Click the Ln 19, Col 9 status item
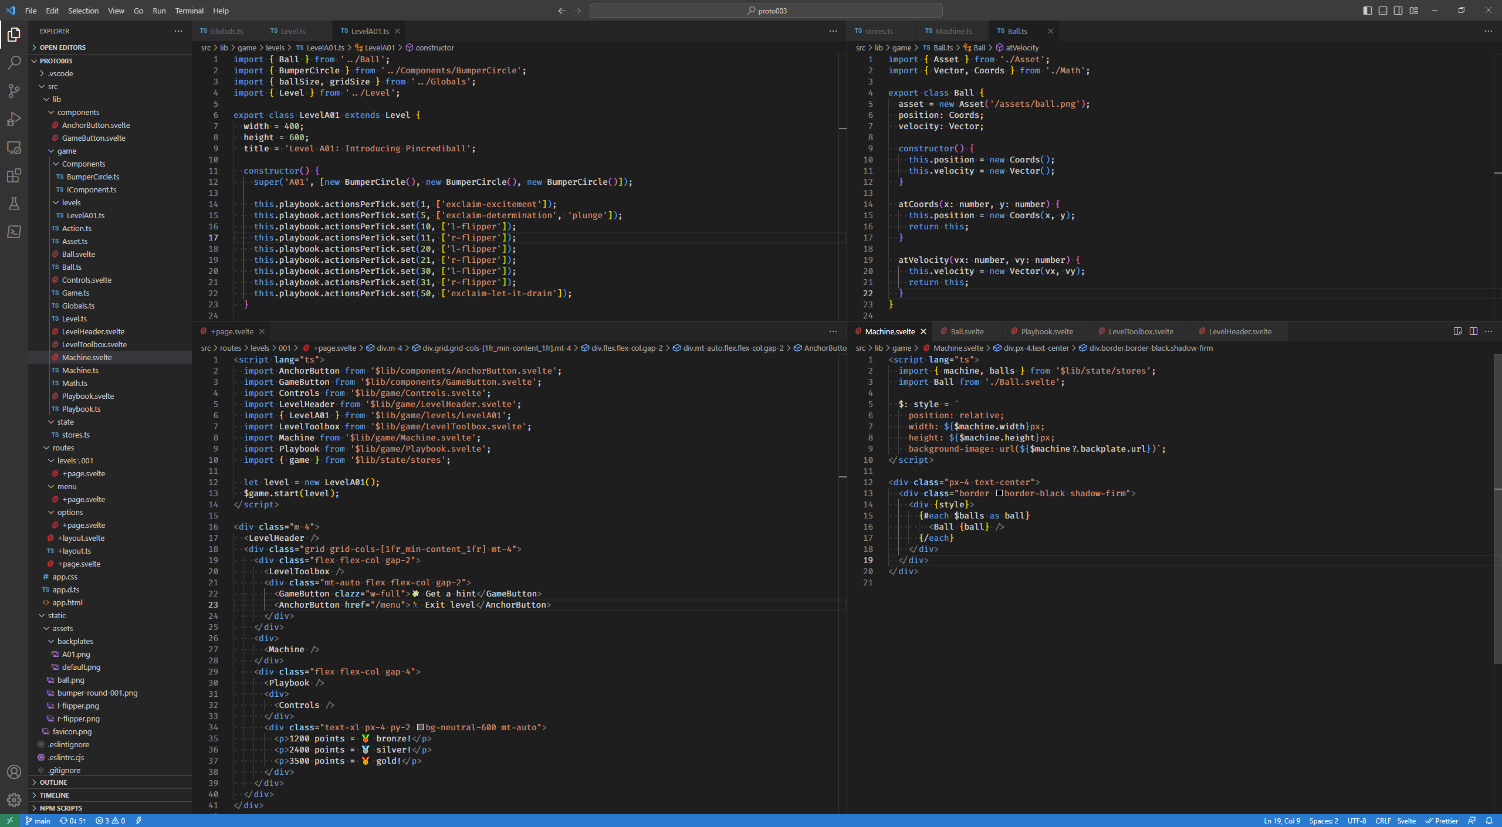1502x827 pixels. click(1282, 821)
